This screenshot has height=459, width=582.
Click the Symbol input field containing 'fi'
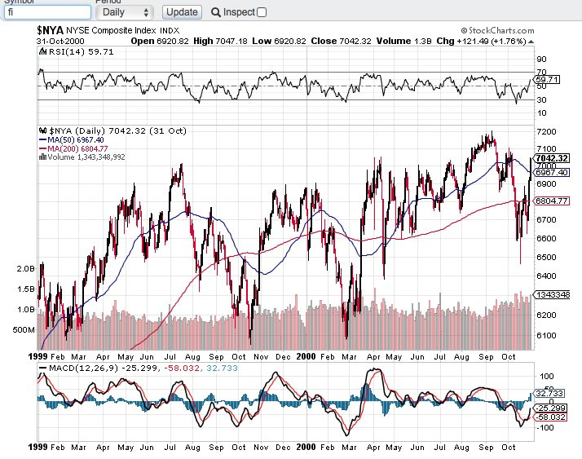pyautogui.click(x=47, y=12)
